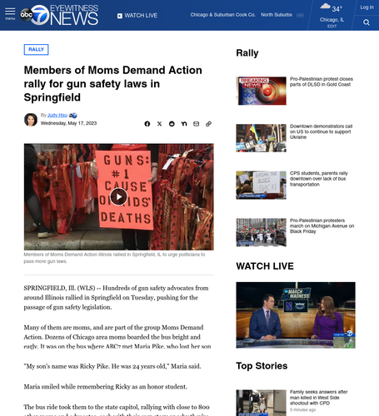This screenshot has width=379, height=416.
Task: Click the Top Stories heading
Action: (262, 366)
